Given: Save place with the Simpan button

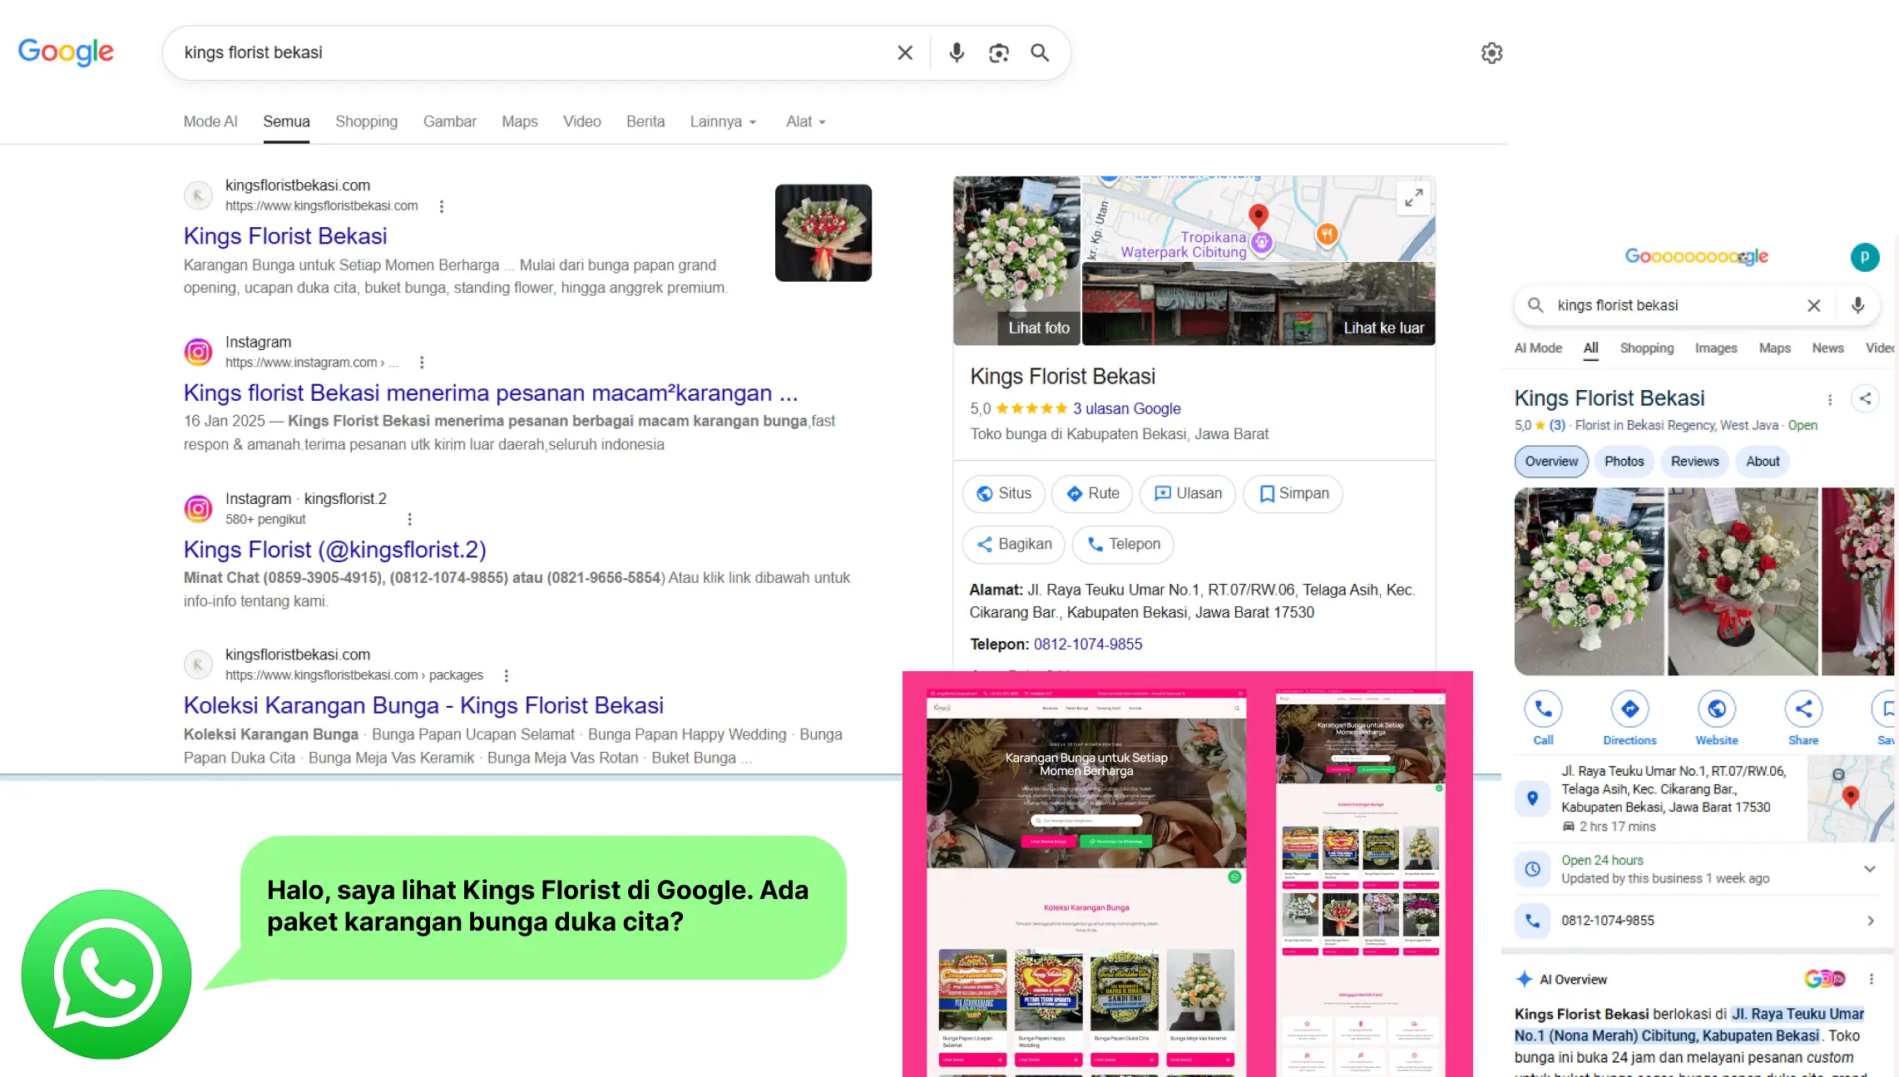Looking at the screenshot, I should pyautogui.click(x=1293, y=493).
